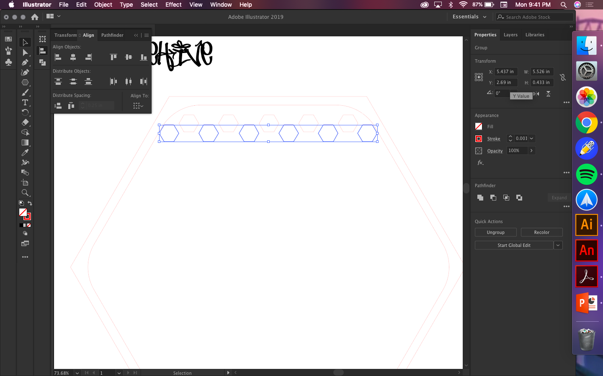The image size is (603, 376).
Task: Click Horizontal Align Center in Align panel
Action: click(x=73, y=57)
